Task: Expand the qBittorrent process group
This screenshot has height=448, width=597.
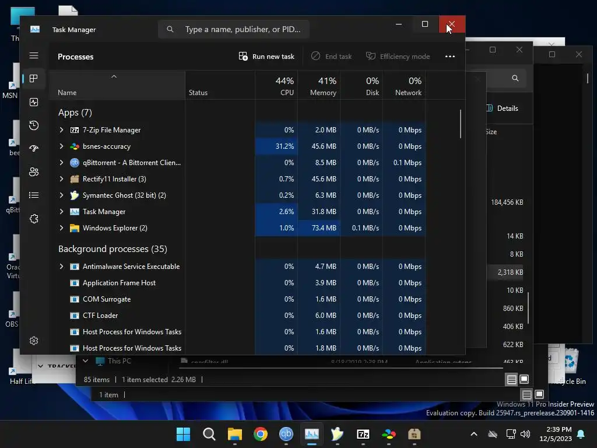Action: click(x=61, y=163)
